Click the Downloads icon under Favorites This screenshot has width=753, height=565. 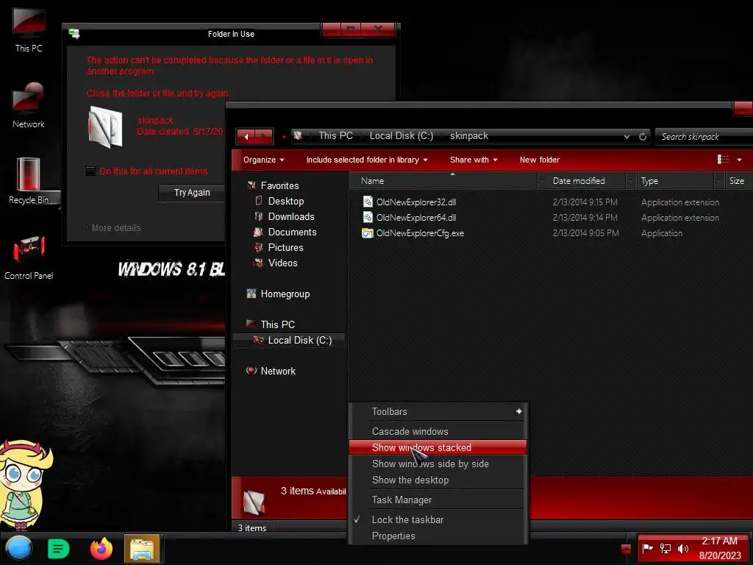259,216
